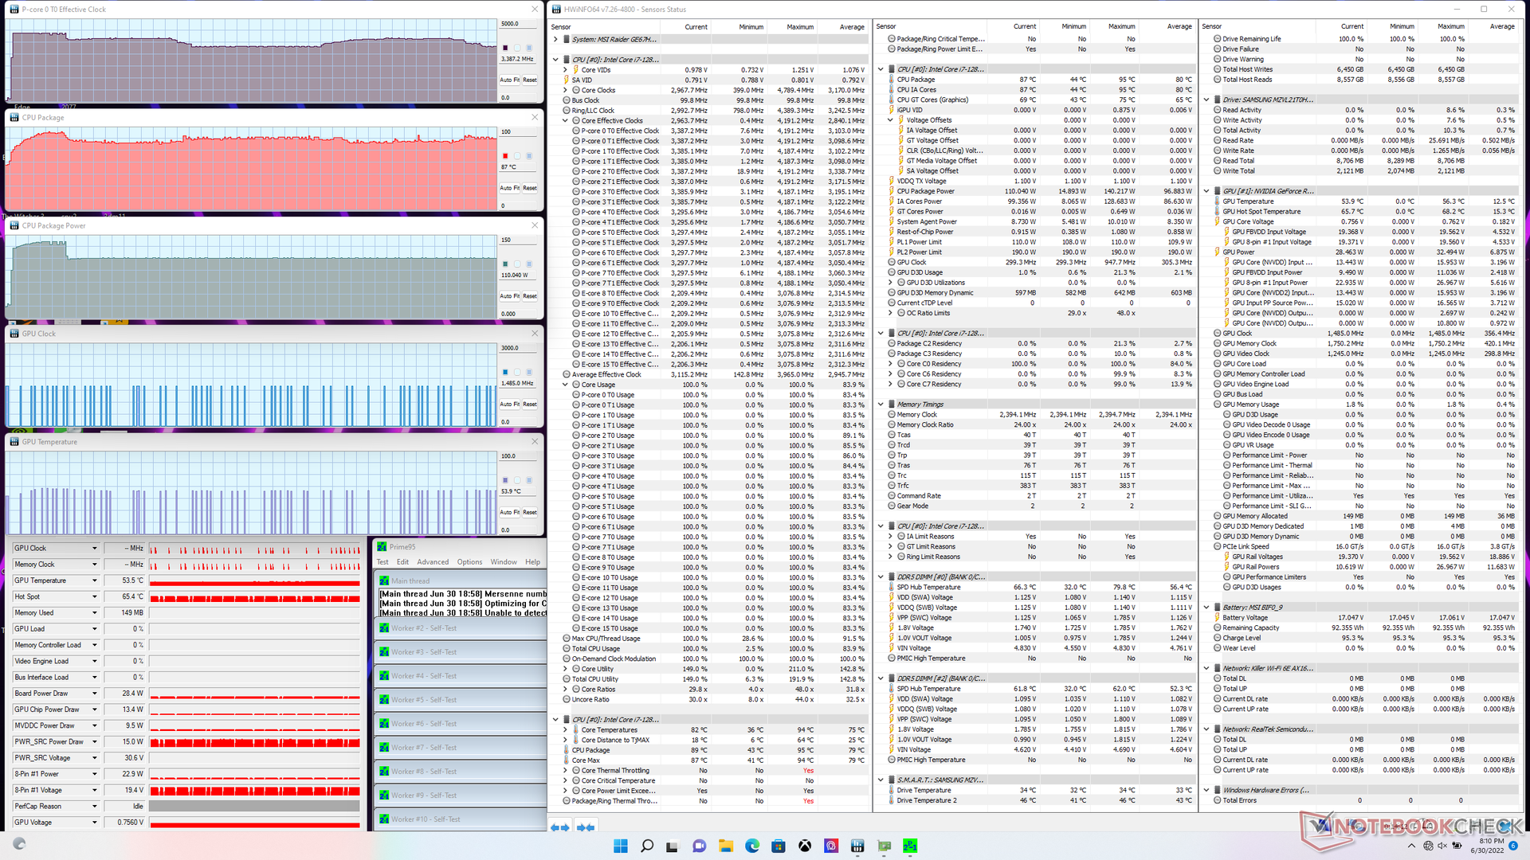Open the Test menu in Prime95
The width and height of the screenshot is (1530, 860).
[382, 562]
